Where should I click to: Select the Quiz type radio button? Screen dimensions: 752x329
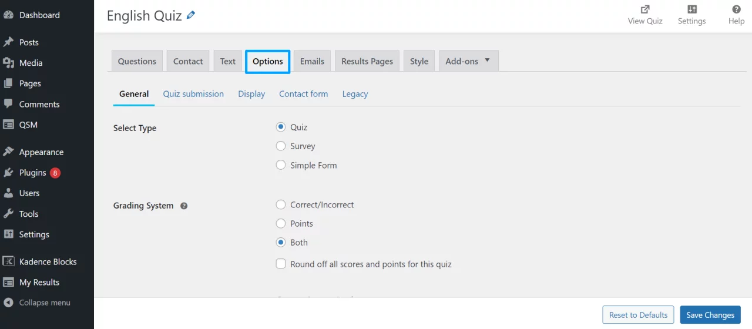tap(281, 127)
